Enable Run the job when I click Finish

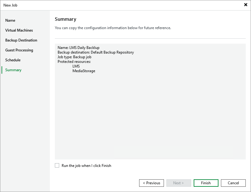tap(57, 165)
